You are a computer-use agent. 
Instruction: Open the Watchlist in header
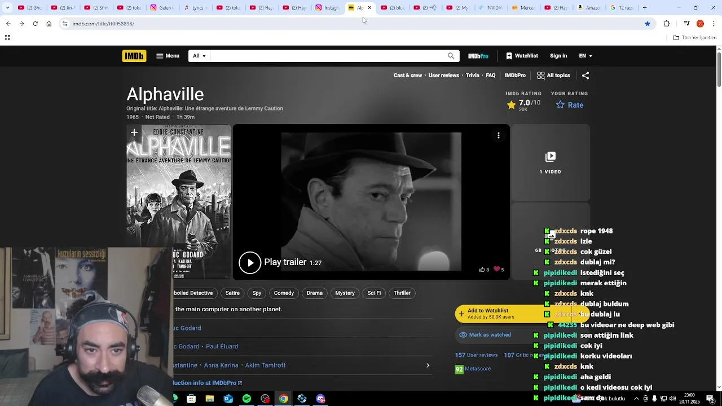point(522,56)
